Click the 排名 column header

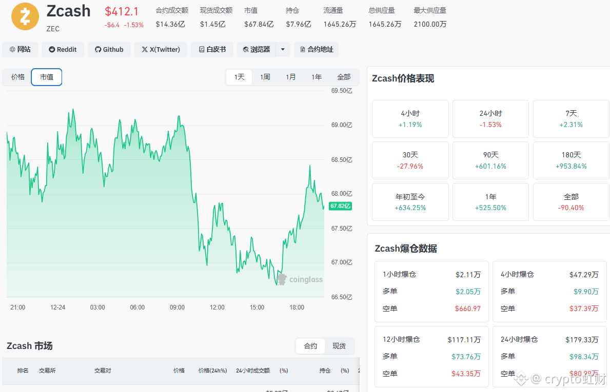23,370
